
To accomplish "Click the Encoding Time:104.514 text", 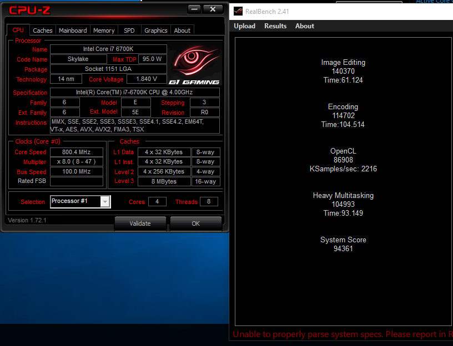I will point(343,125).
